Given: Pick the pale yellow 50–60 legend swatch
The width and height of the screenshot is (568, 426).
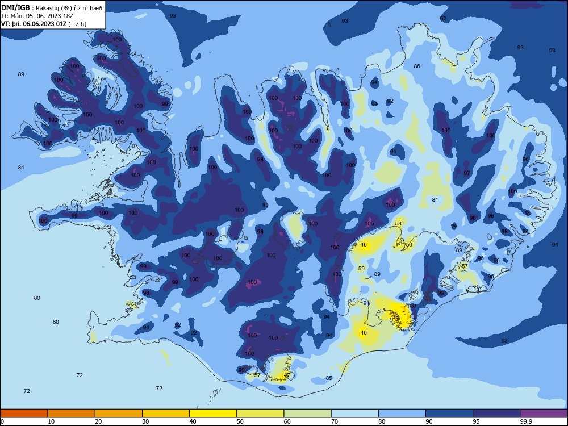Looking at the screenshot, I should tap(260, 414).
